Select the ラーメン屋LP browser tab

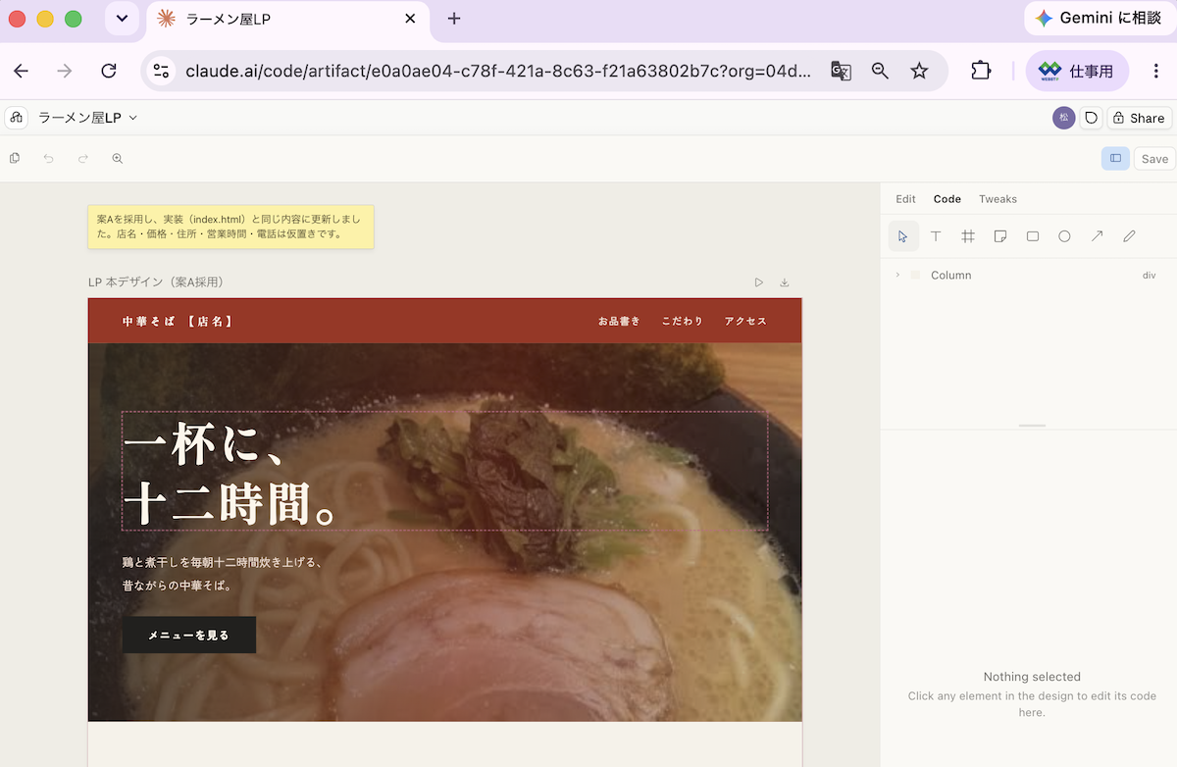[286, 19]
